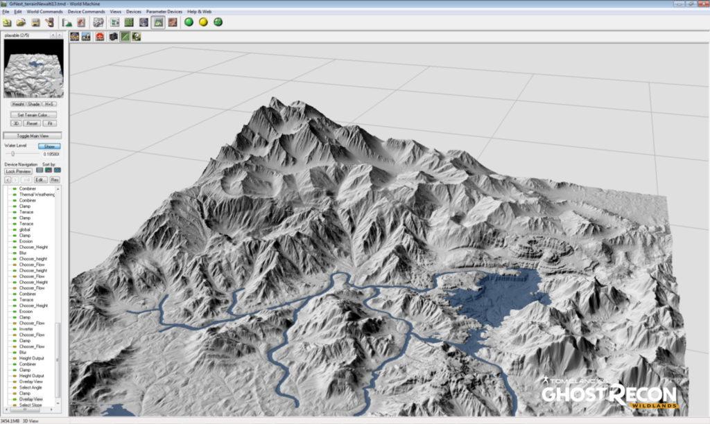710x424 pixels.
Task: Open the Views menu
Action: [116, 12]
